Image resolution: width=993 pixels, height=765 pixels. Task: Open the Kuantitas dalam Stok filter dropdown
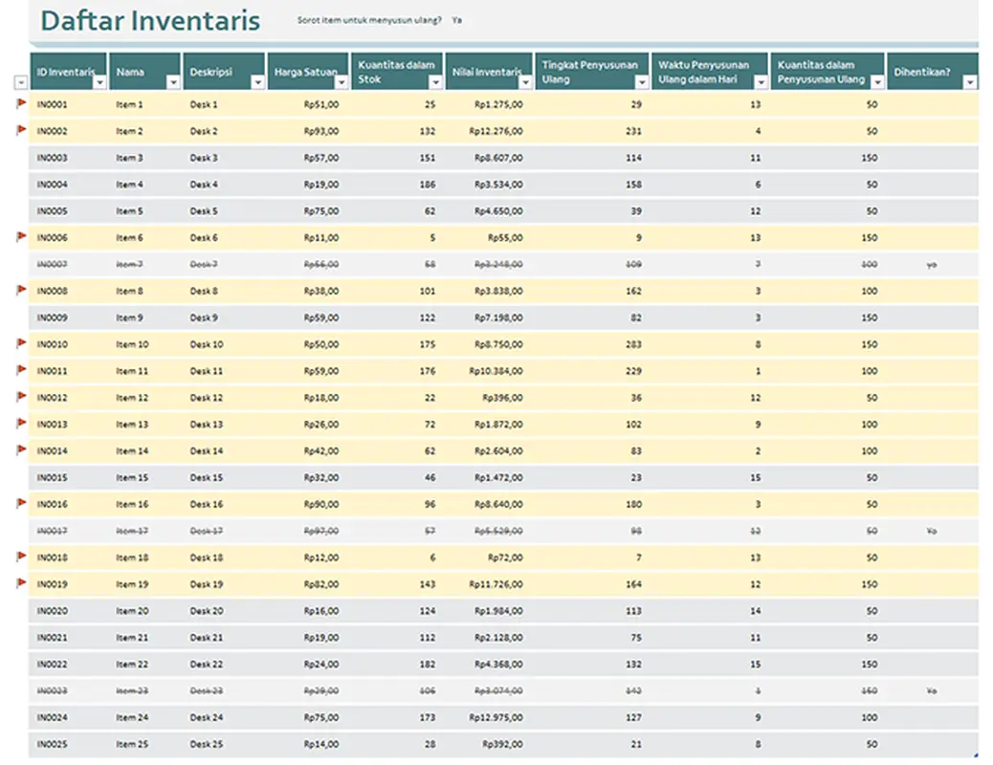click(x=435, y=82)
